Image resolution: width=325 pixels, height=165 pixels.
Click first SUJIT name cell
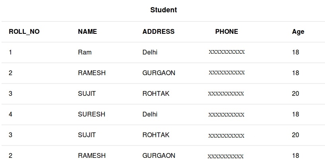(87, 94)
